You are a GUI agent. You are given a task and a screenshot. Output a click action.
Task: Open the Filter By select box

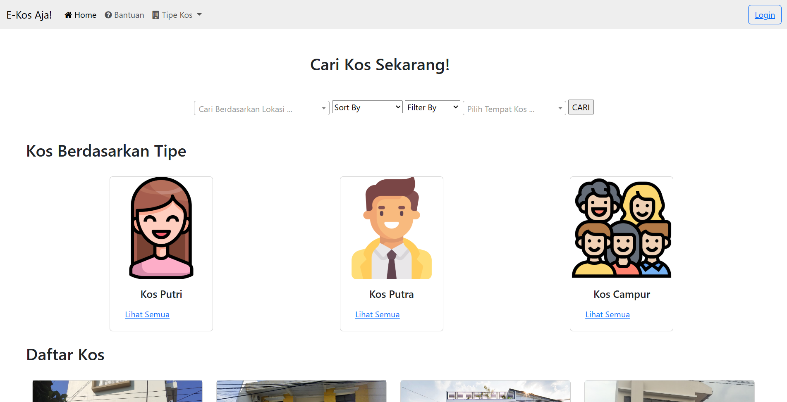pyautogui.click(x=433, y=107)
